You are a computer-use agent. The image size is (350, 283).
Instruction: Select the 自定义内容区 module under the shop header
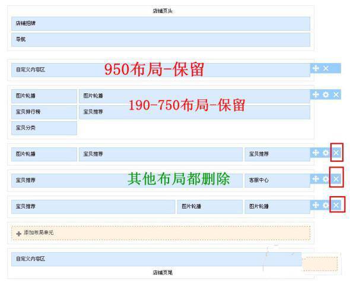pos(161,70)
